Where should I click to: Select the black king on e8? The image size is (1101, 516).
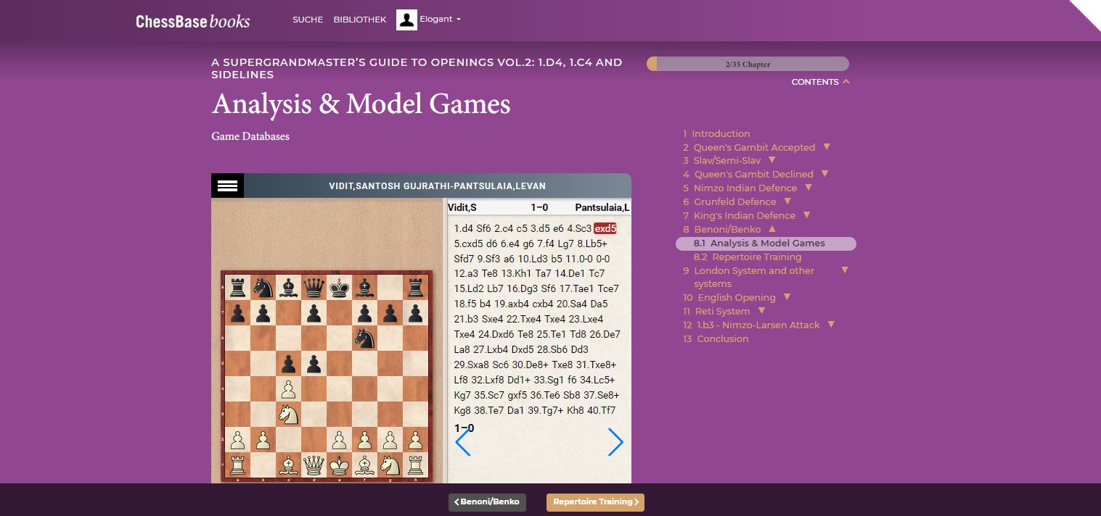340,288
